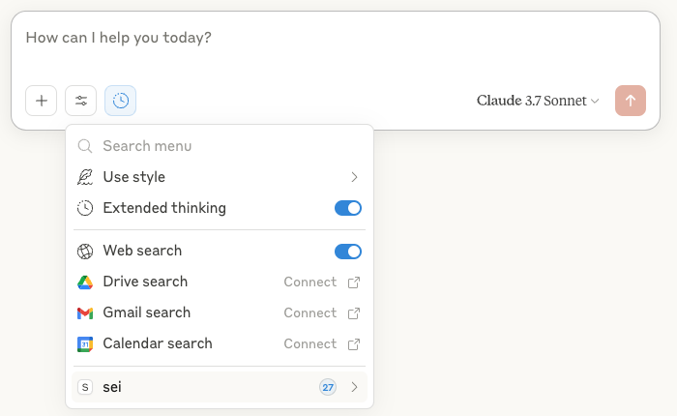The width and height of the screenshot is (677, 416).
Task: Click the plus attachment icon
Action: (42, 101)
